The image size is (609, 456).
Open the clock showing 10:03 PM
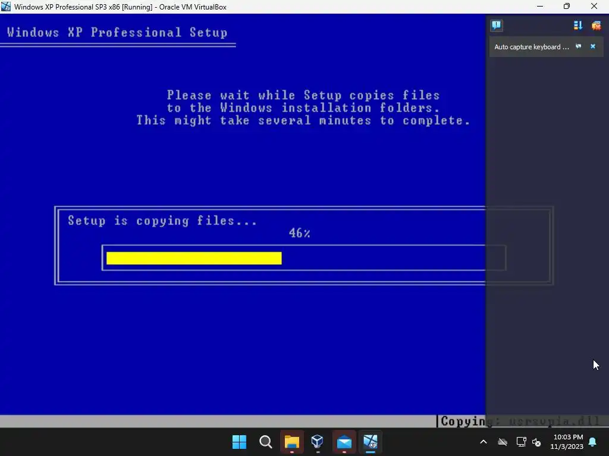click(567, 442)
